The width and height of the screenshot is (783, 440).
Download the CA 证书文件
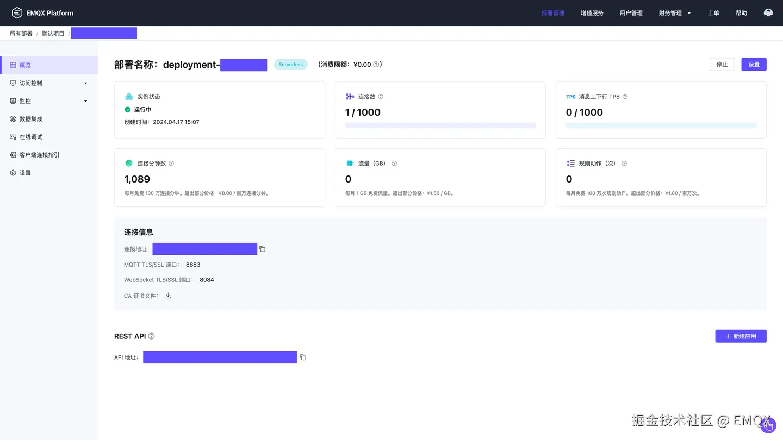pyautogui.click(x=167, y=296)
